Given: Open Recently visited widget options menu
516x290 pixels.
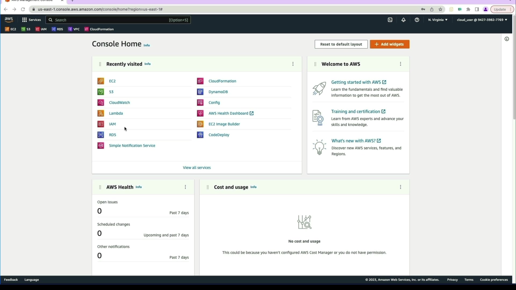Looking at the screenshot, I should [x=293, y=64].
